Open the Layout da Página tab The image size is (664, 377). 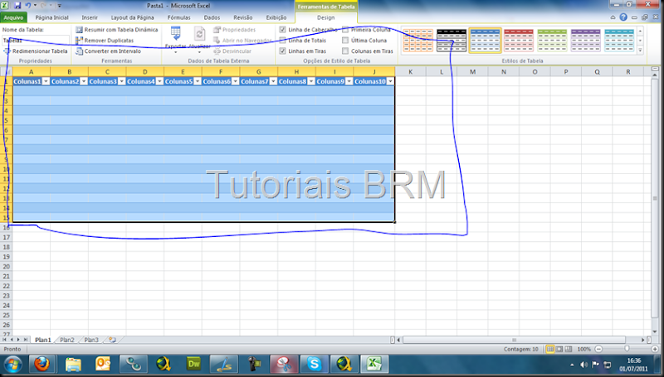(x=132, y=17)
